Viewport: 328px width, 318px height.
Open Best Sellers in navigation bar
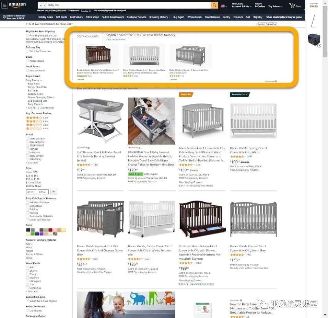(x=77, y=17)
